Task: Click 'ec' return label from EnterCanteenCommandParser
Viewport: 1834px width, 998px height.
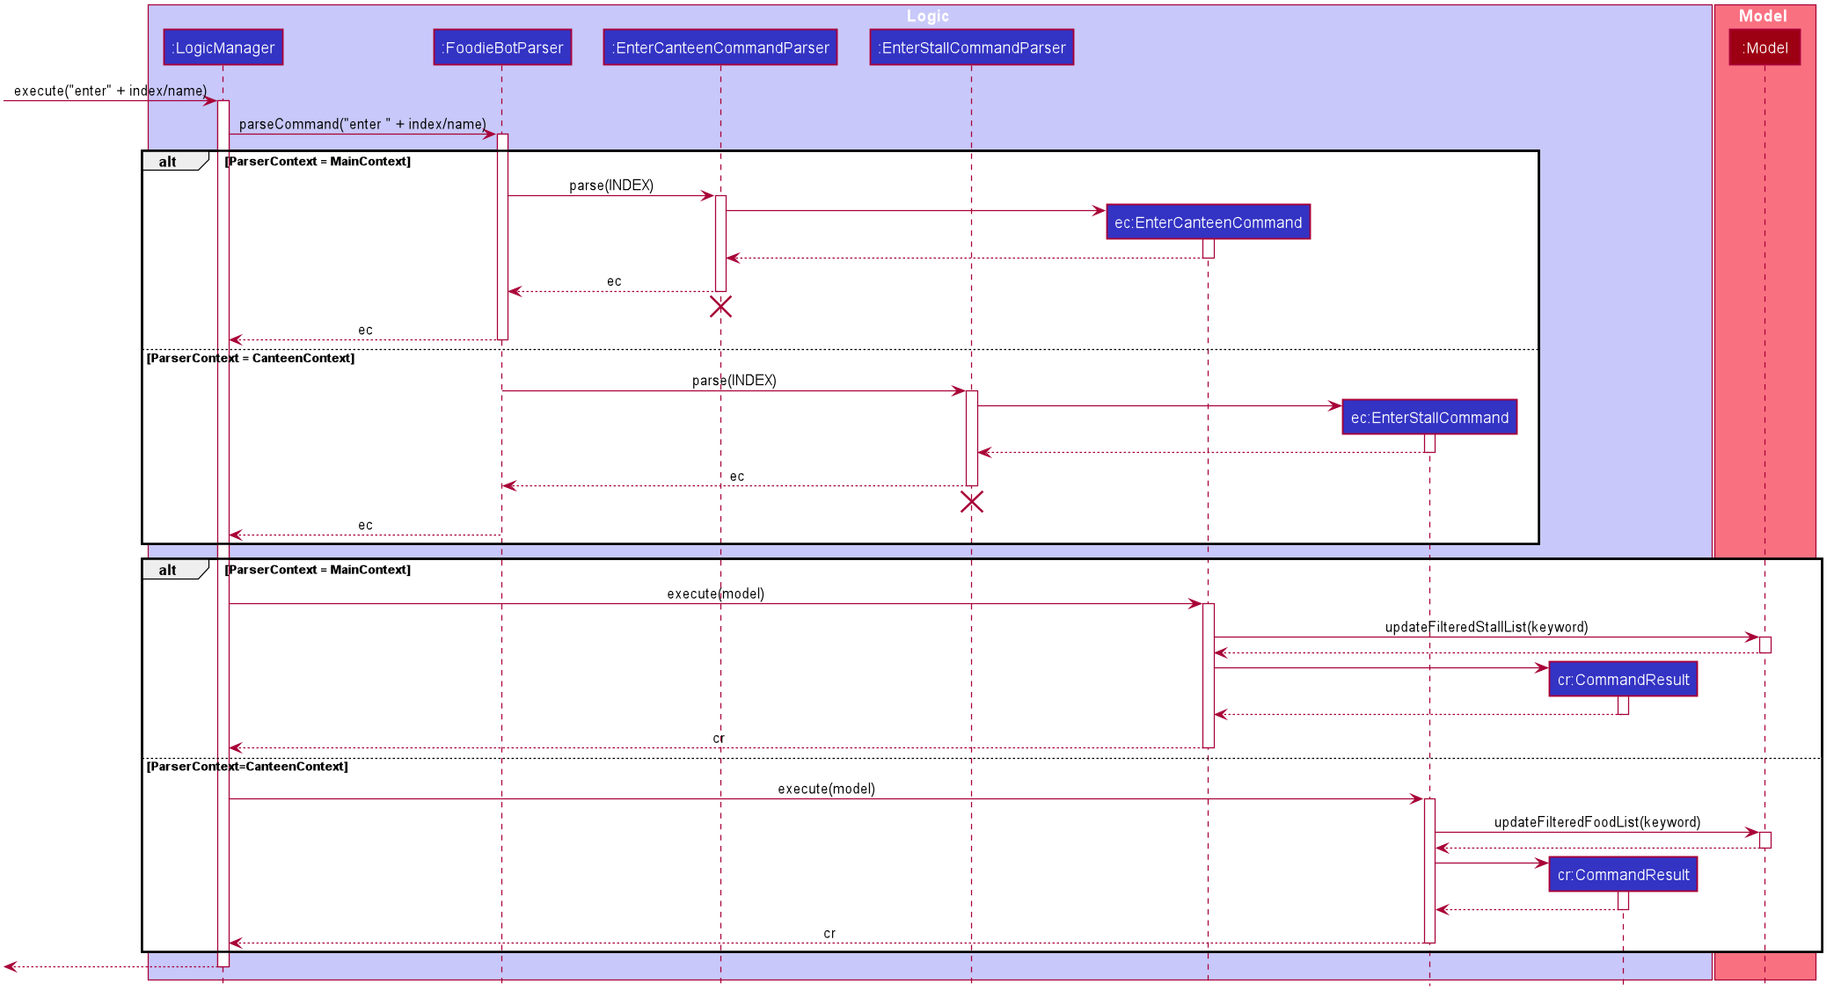Action: point(614,281)
